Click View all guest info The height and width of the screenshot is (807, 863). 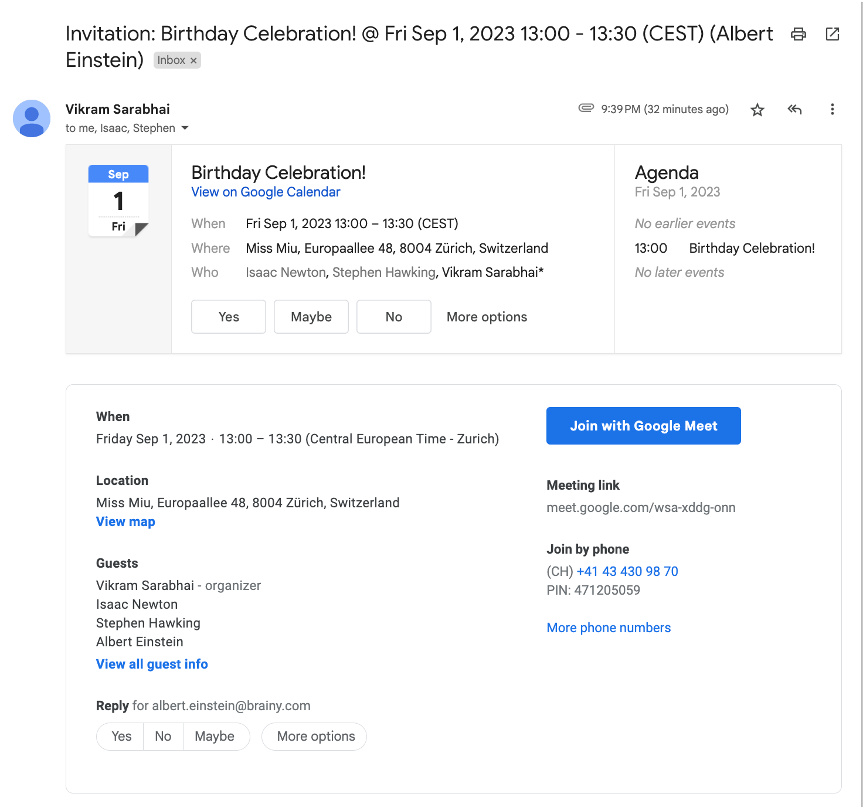click(x=152, y=664)
